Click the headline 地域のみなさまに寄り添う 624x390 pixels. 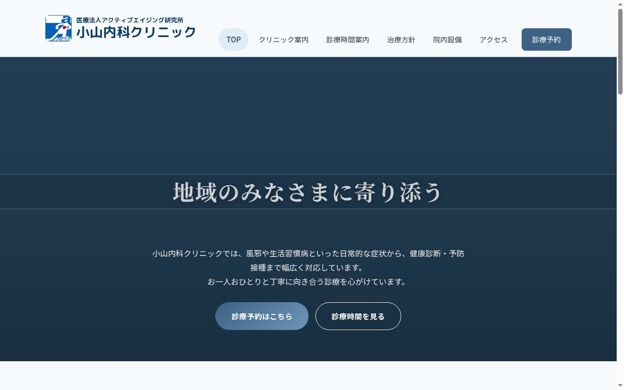308,192
